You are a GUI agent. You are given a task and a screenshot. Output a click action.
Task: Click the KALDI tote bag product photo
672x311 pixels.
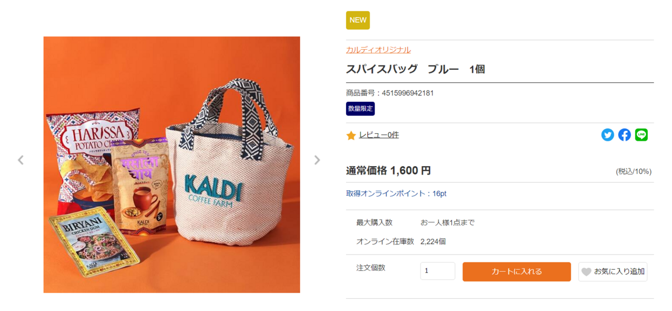(172, 164)
